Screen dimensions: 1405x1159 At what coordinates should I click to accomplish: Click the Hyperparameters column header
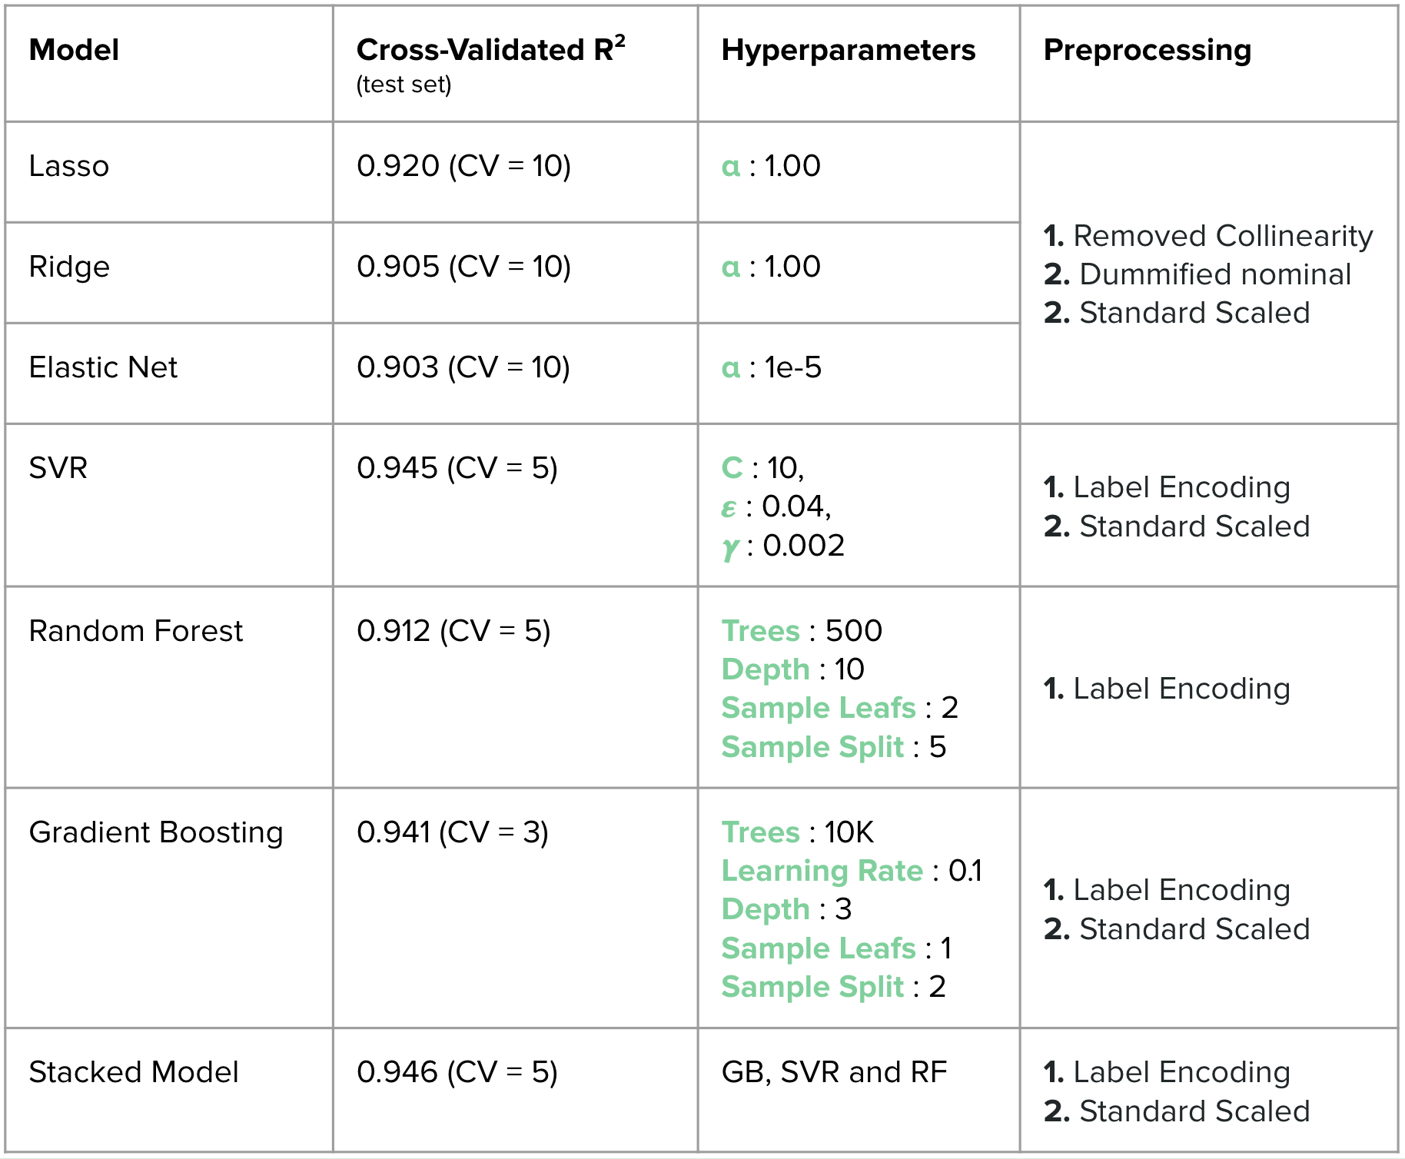pyautogui.click(x=848, y=51)
